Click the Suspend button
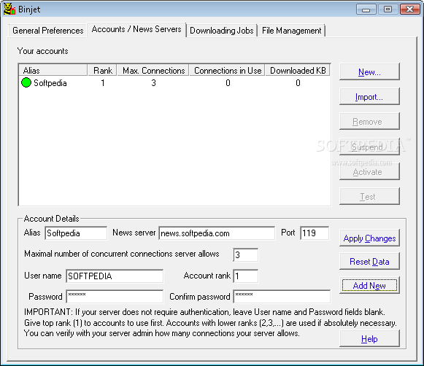The image size is (424, 366). coord(369,147)
